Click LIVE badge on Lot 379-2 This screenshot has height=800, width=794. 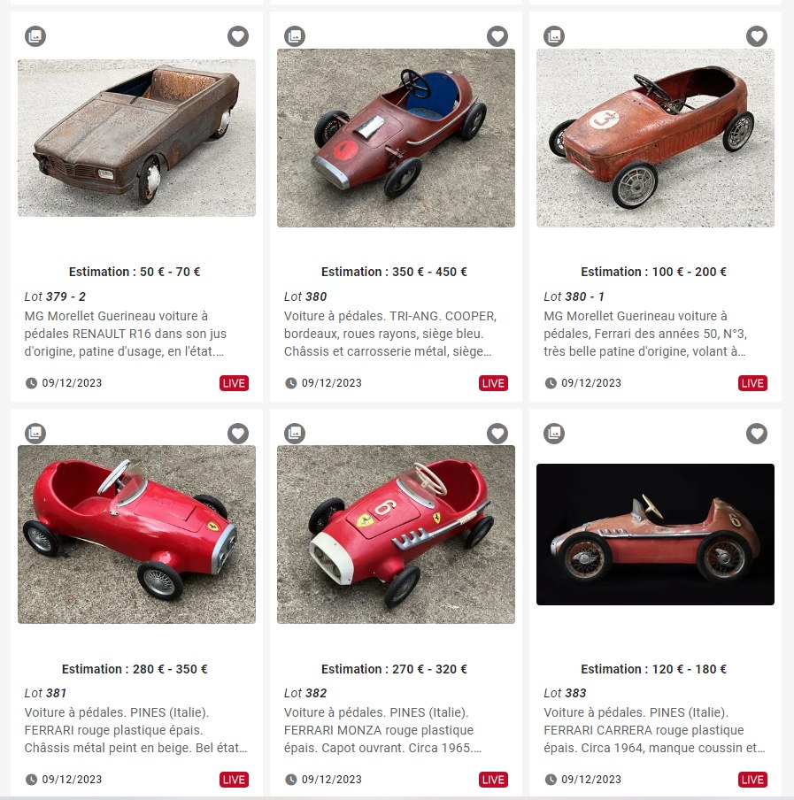coord(235,383)
